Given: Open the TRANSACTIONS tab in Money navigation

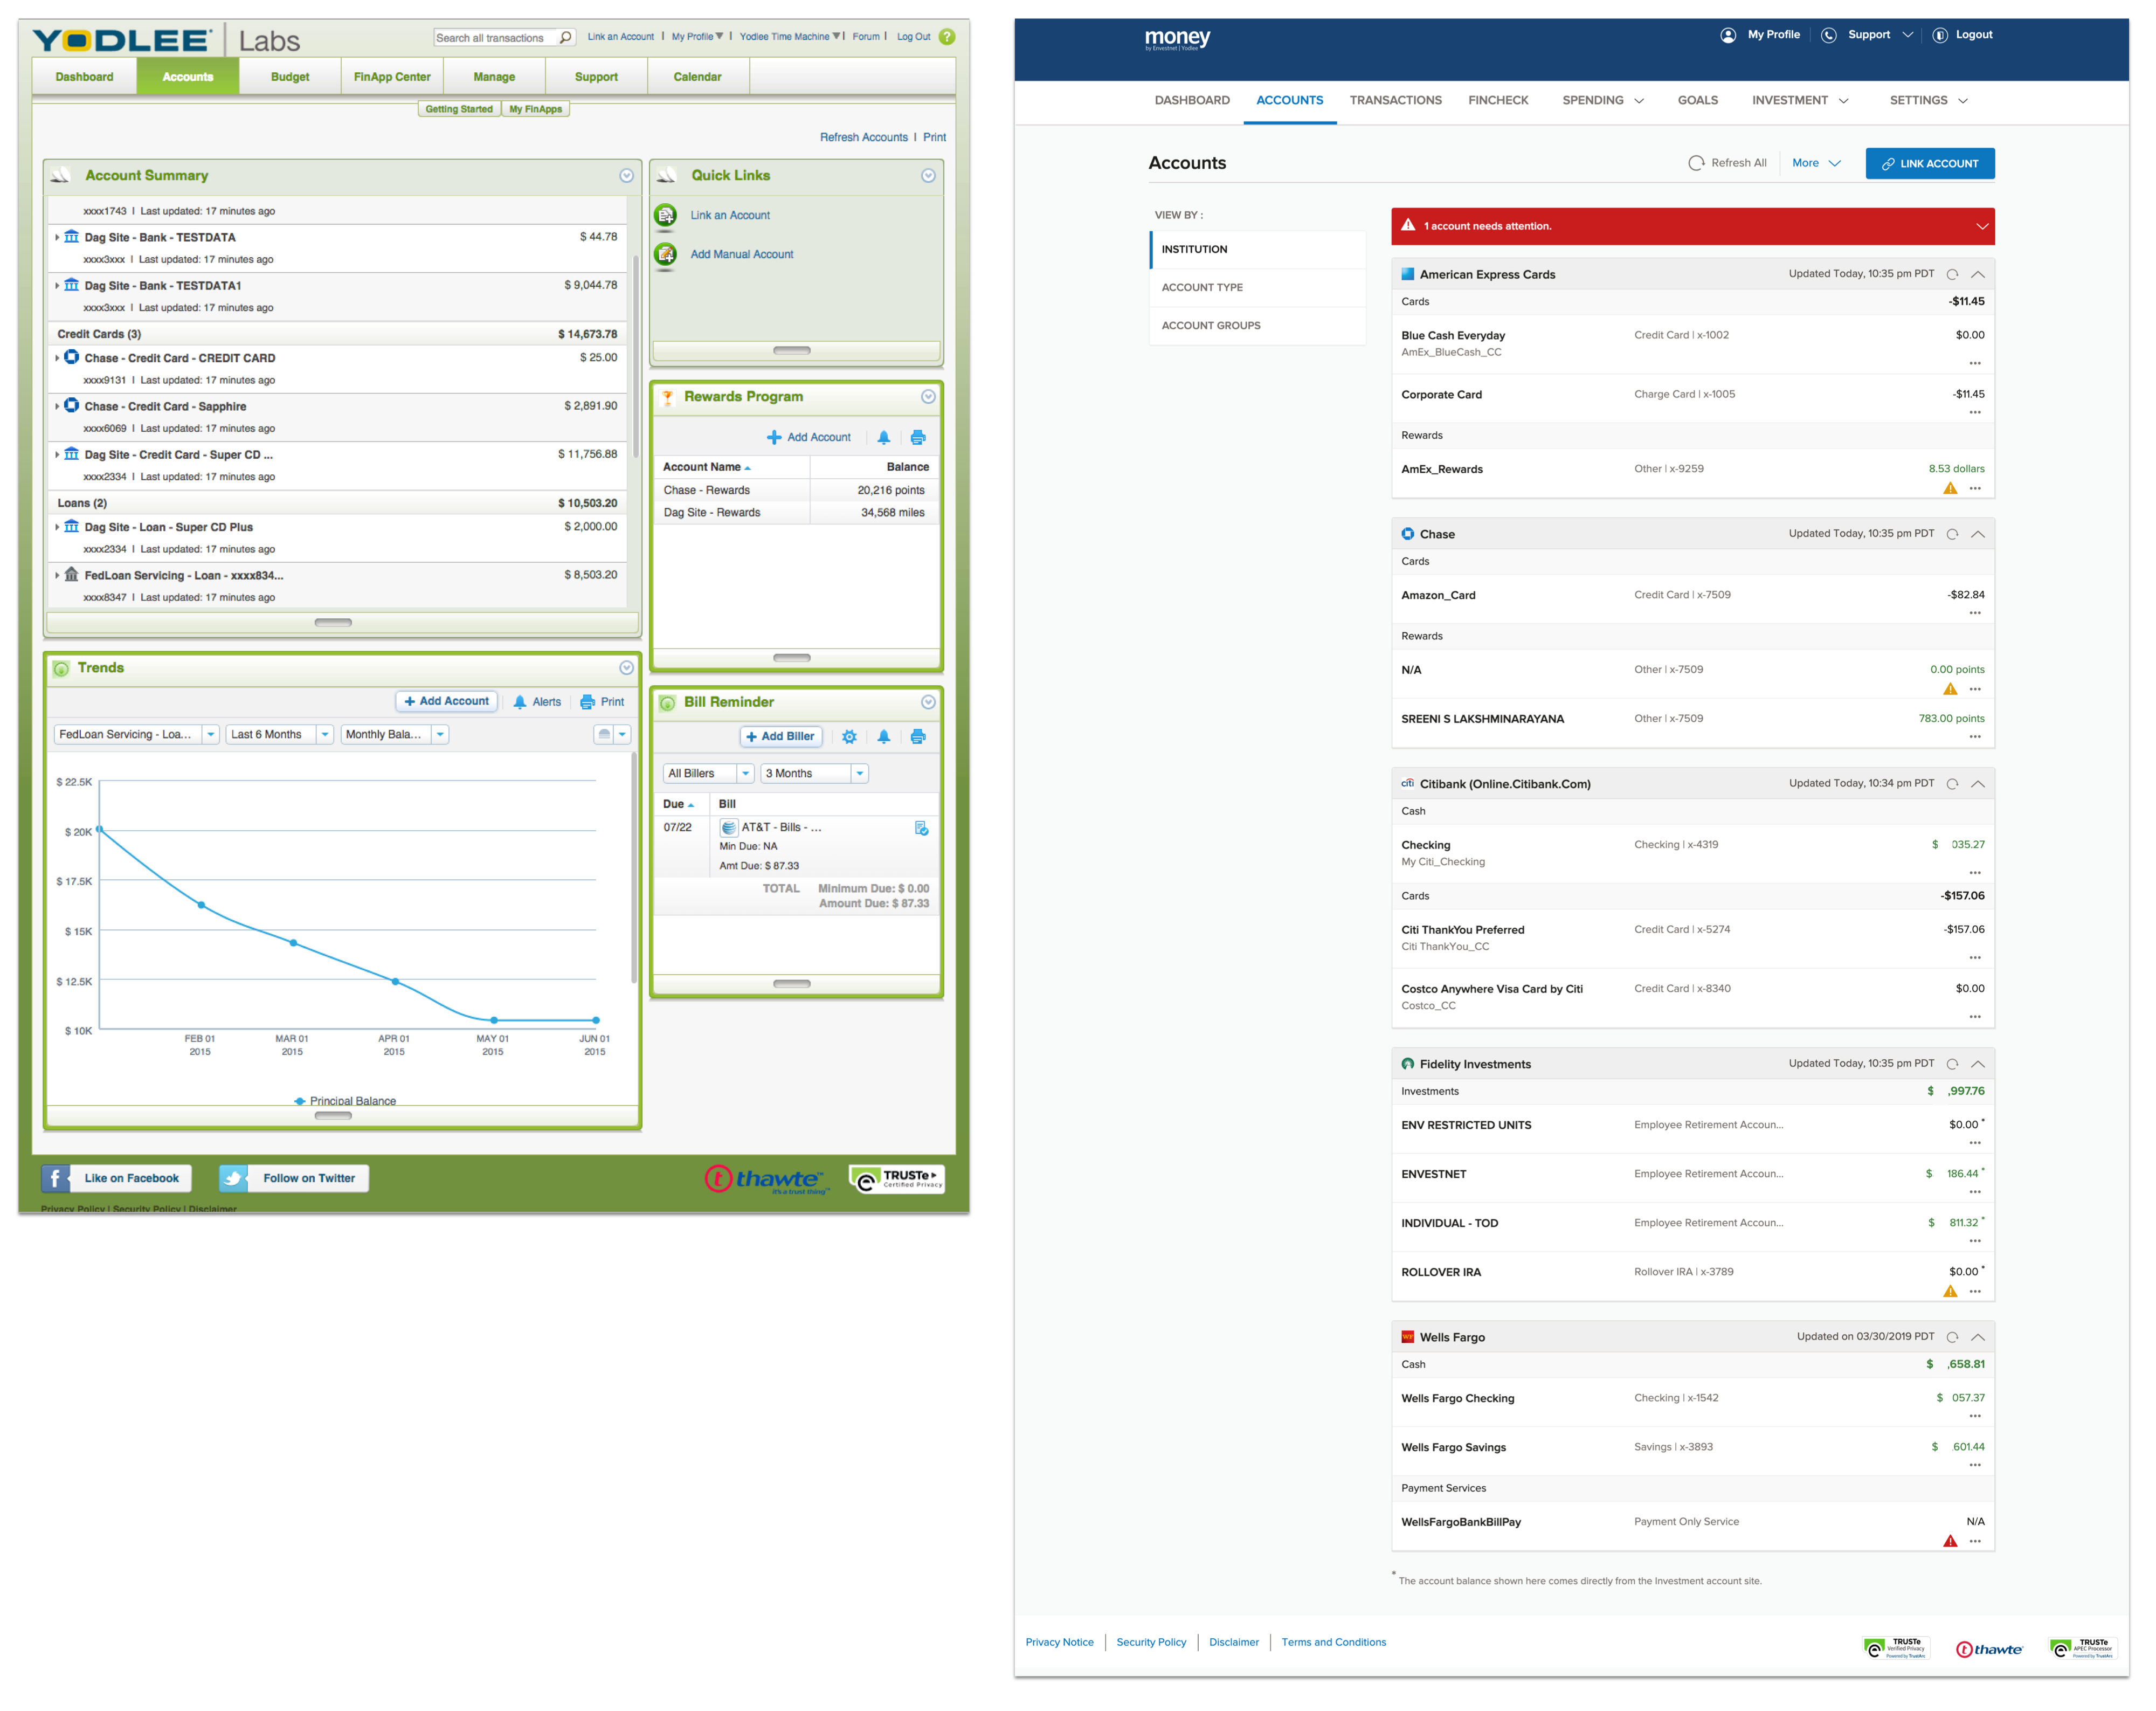Looking at the screenshot, I should tap(1395, 100).
